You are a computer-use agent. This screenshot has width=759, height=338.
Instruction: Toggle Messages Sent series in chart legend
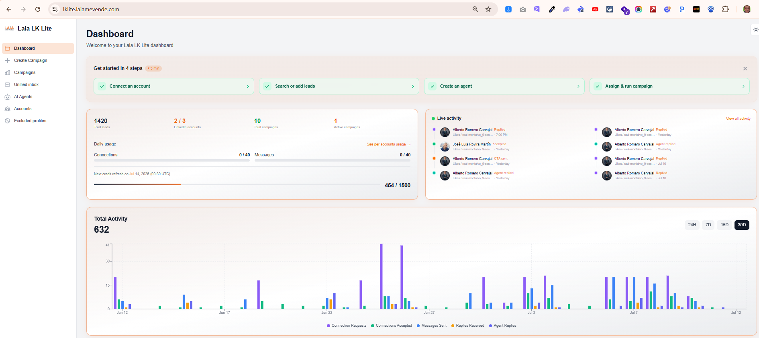[432, 326]
